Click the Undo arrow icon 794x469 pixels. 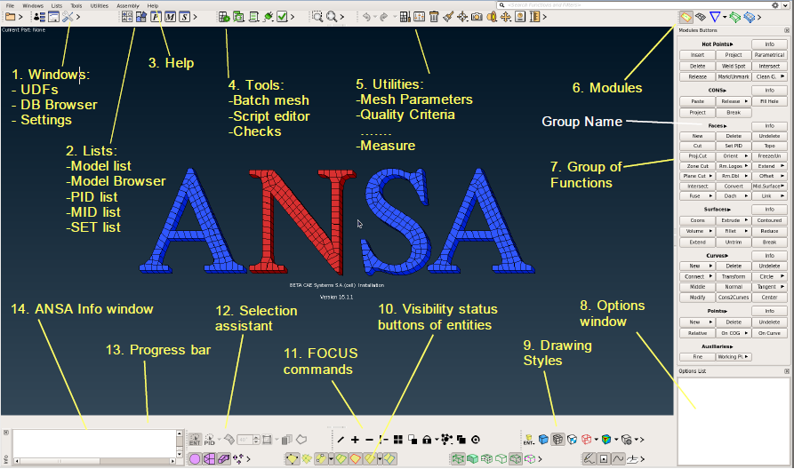coord(366,17)
